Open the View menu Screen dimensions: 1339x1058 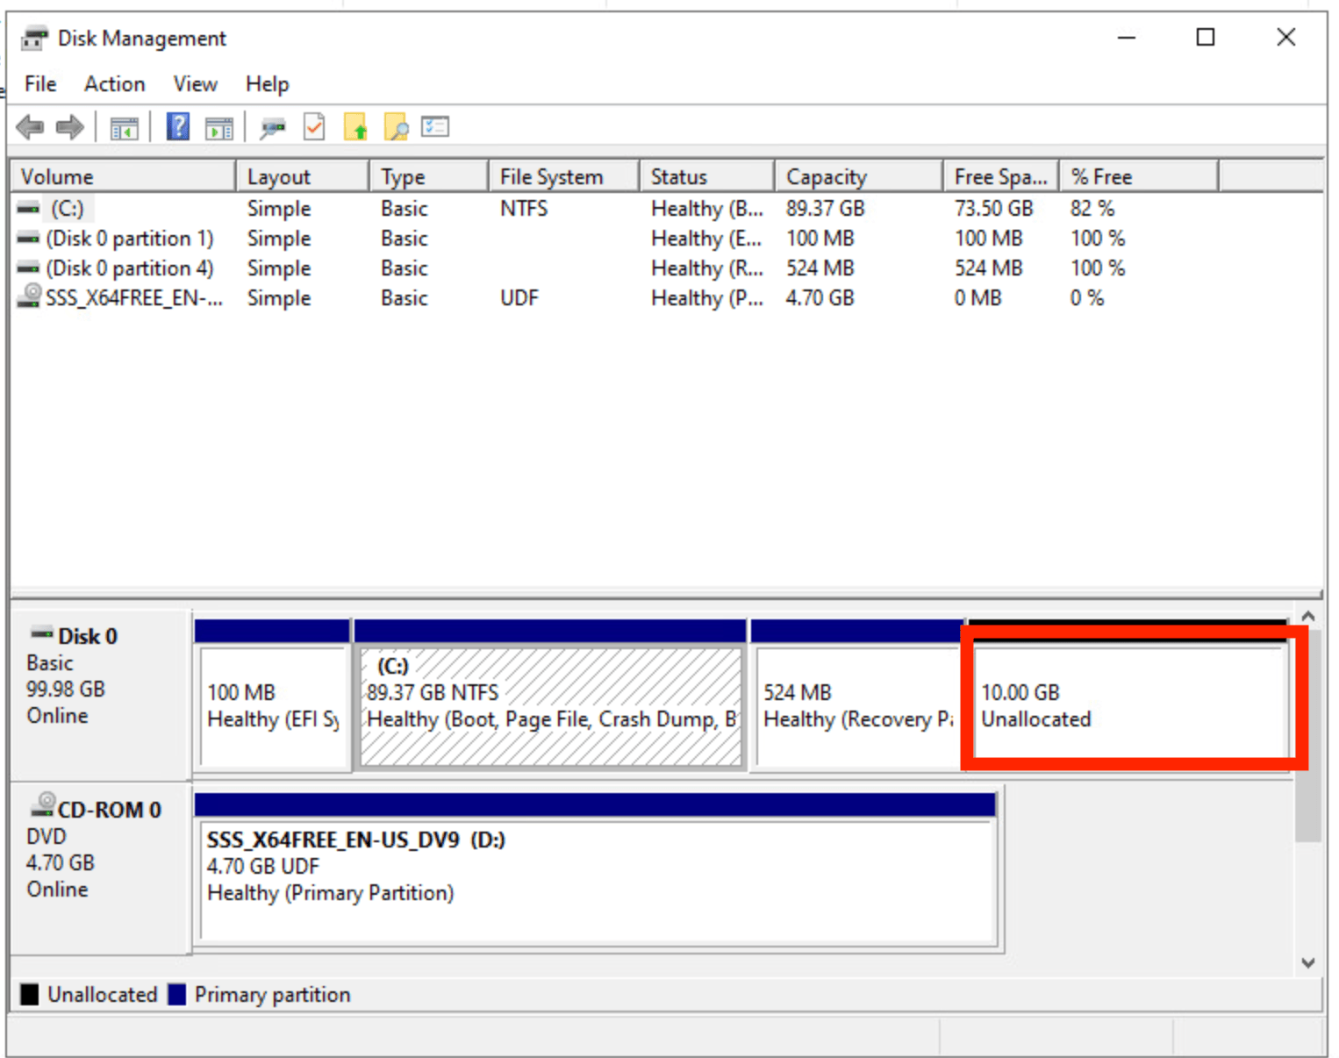coord(193,83)
